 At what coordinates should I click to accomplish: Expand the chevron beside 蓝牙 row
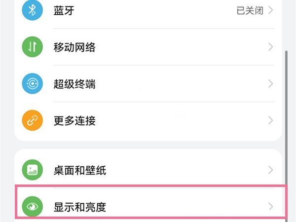270,11
